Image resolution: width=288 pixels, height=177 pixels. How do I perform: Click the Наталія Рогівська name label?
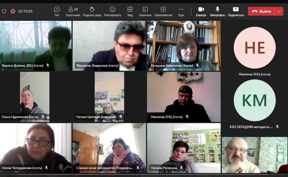(x=163, y=168)
